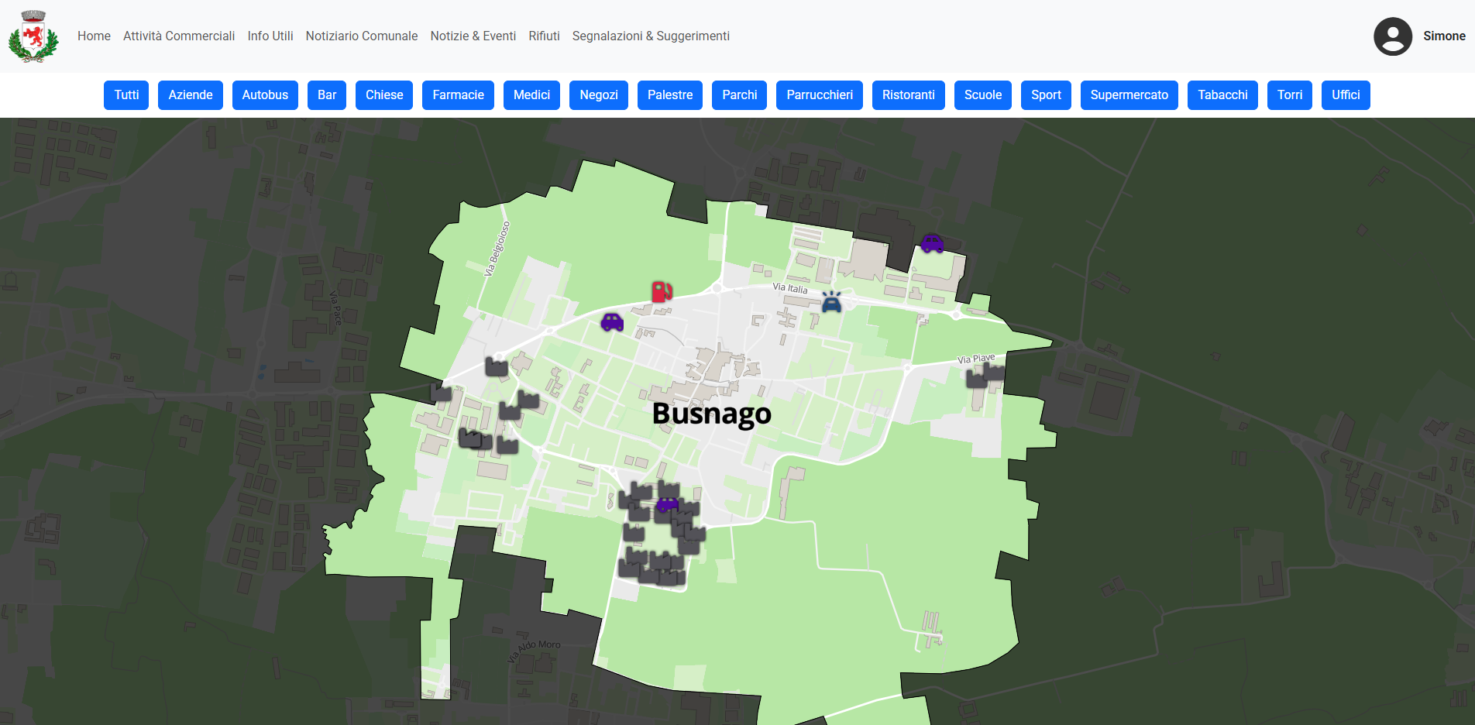The width and height of the screenshot is (1475, 725).
Task: Open the purple car marker west of the center
Action: (x=612, y=322)
